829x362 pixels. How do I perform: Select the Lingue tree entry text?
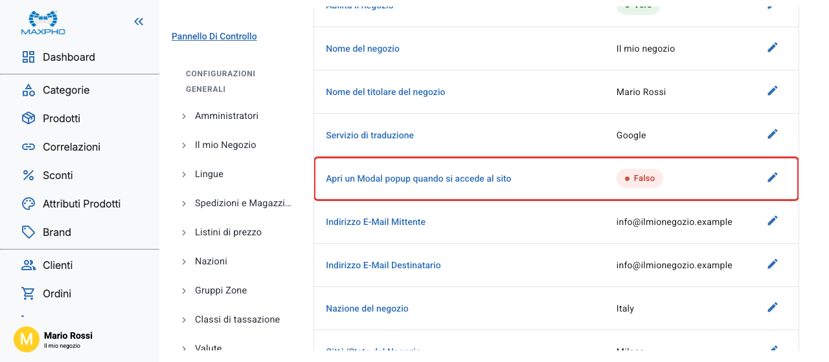point(209,174)
